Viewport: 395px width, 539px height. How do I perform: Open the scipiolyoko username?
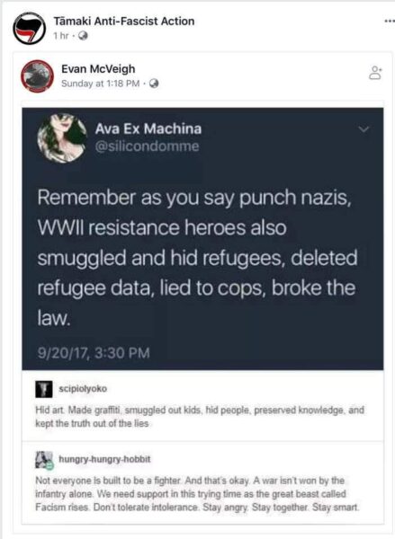click(x=83, y=389)
